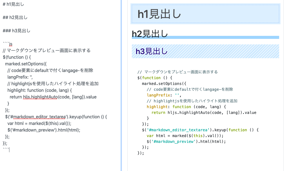Click the "## h2見出し" line in the editor

[x=15, y=17]
